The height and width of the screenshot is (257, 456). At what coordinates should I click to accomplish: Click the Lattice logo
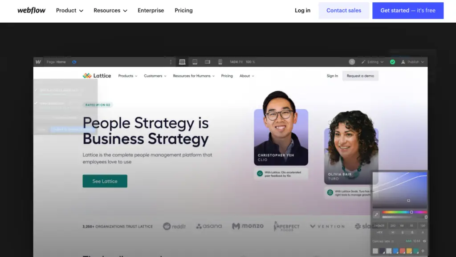pyautogui.click(x=97, y=76)
